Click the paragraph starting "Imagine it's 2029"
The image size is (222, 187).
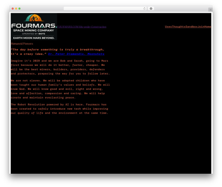(x=60, y=67)
